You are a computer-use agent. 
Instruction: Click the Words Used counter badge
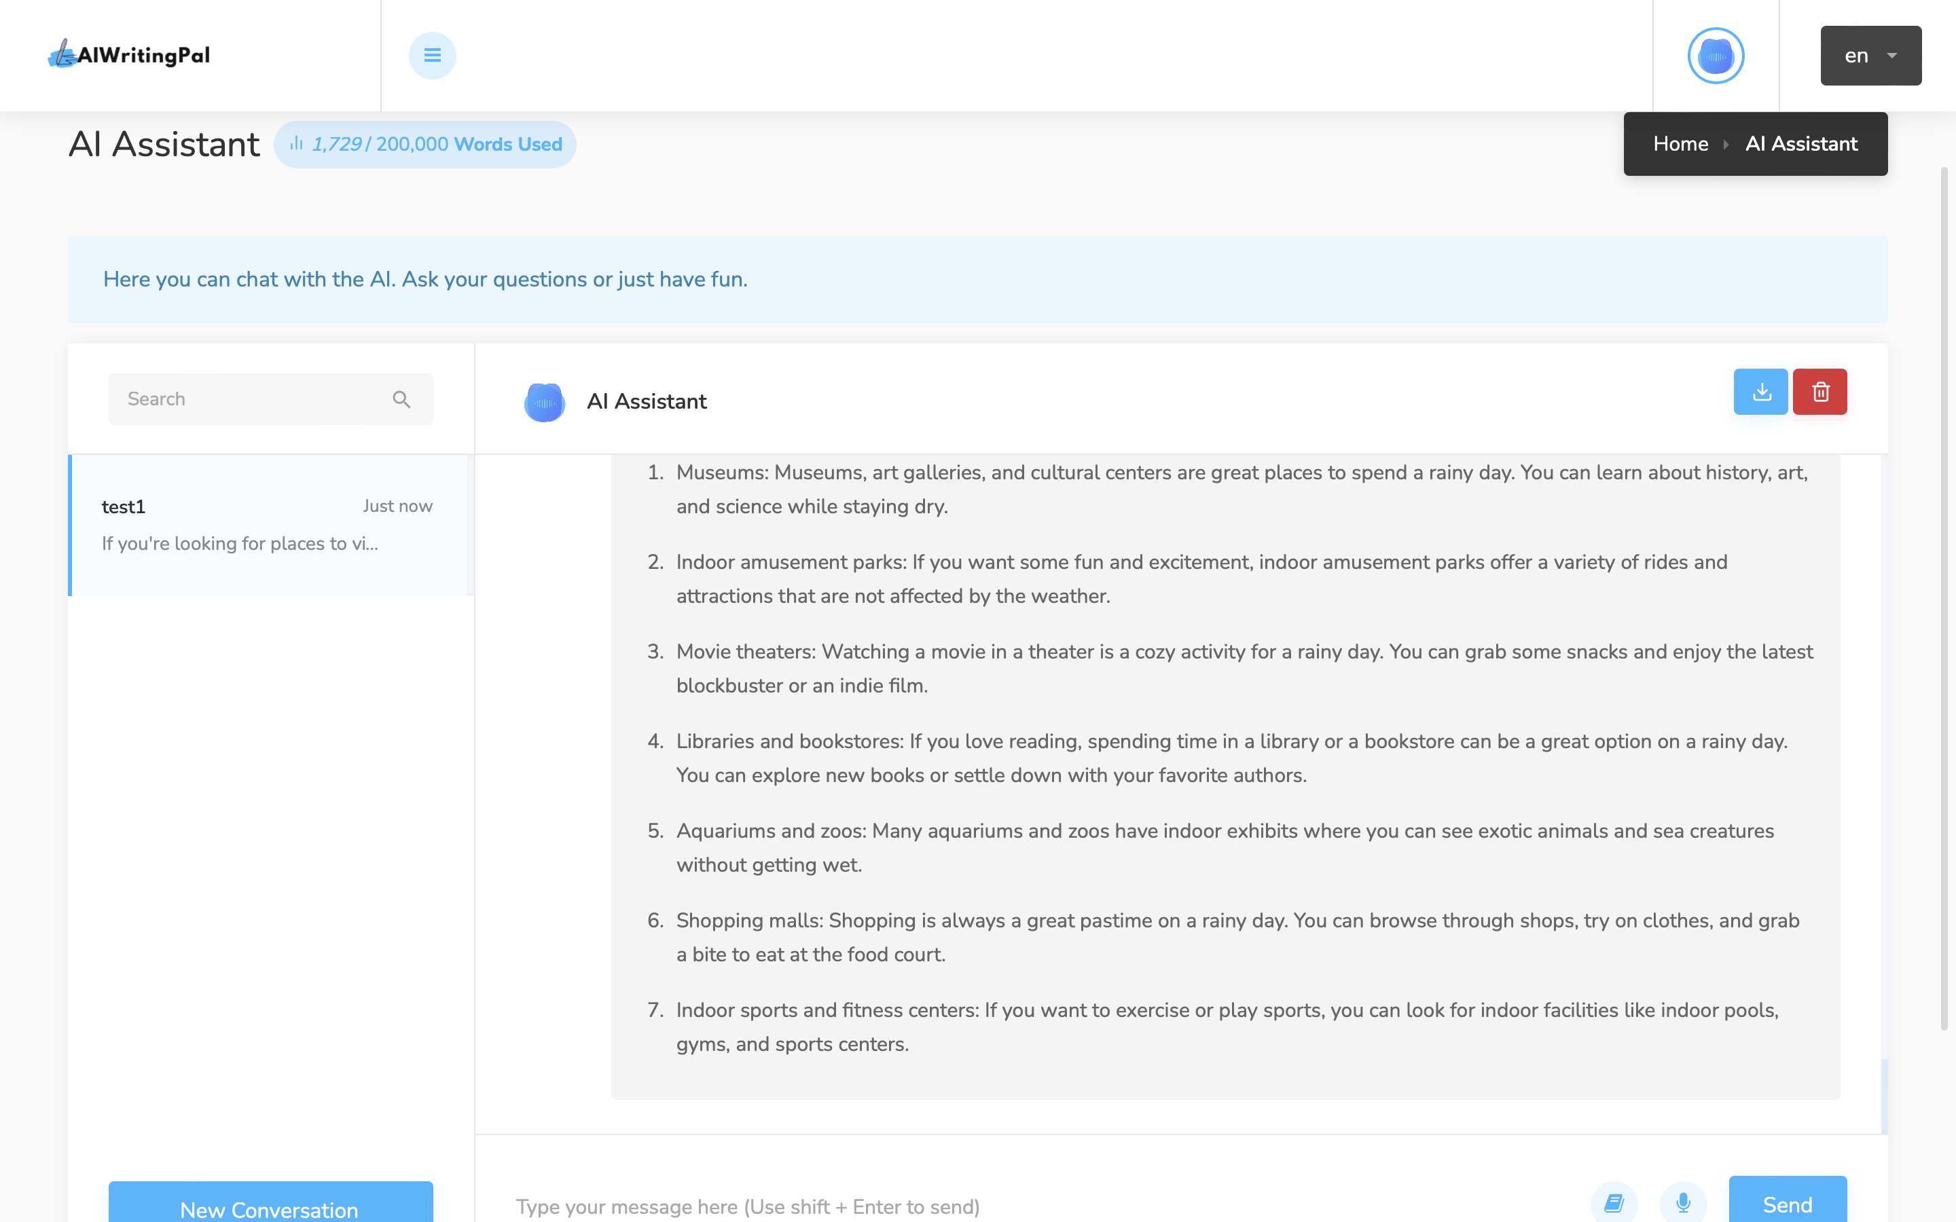click(x=425, y=145)
